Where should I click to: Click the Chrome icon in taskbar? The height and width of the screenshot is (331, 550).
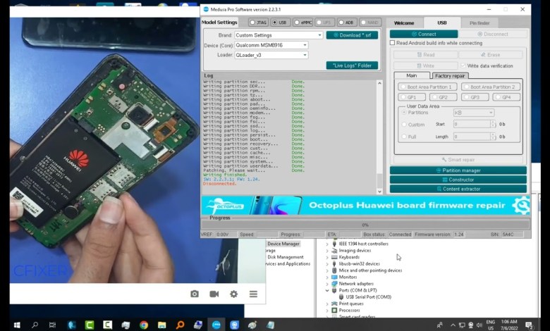[144, 325]
